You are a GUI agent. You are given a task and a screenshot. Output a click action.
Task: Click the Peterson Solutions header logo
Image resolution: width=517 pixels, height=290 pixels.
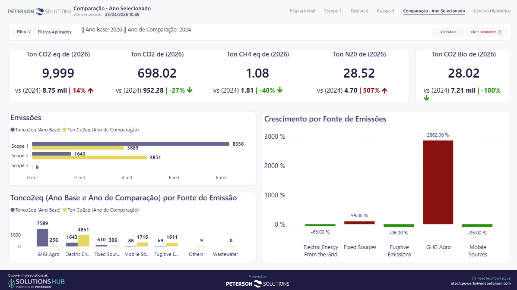click(39, 12)
